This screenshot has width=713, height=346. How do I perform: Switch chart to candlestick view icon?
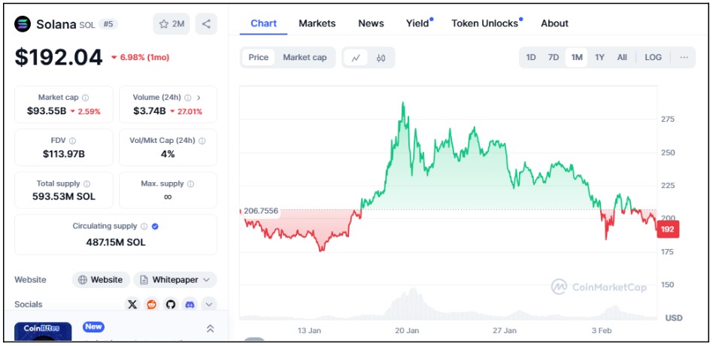381,58
